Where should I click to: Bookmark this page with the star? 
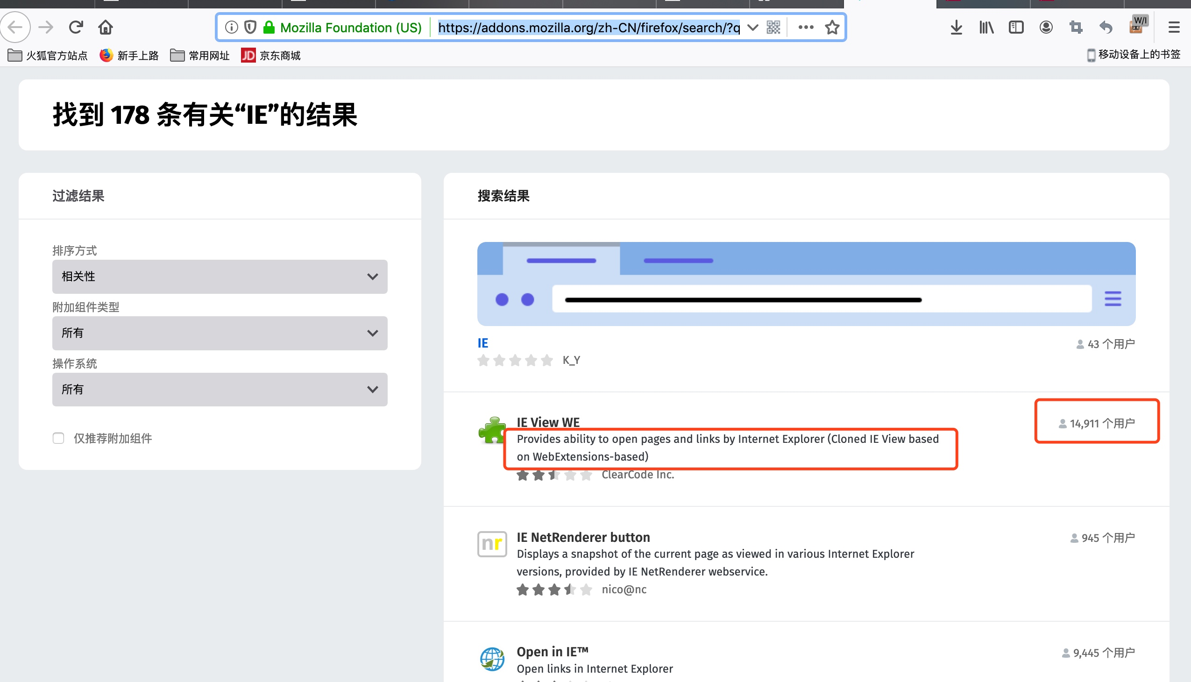tap(832, 27)
